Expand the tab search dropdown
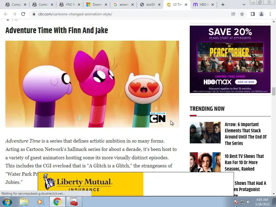The width and height of the screenshot is (276, 207). (x=244, y=5)
